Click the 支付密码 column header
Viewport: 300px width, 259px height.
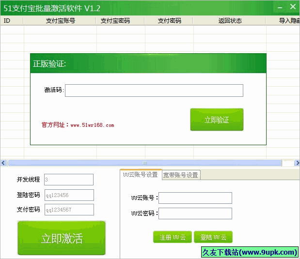pos(169,21)
